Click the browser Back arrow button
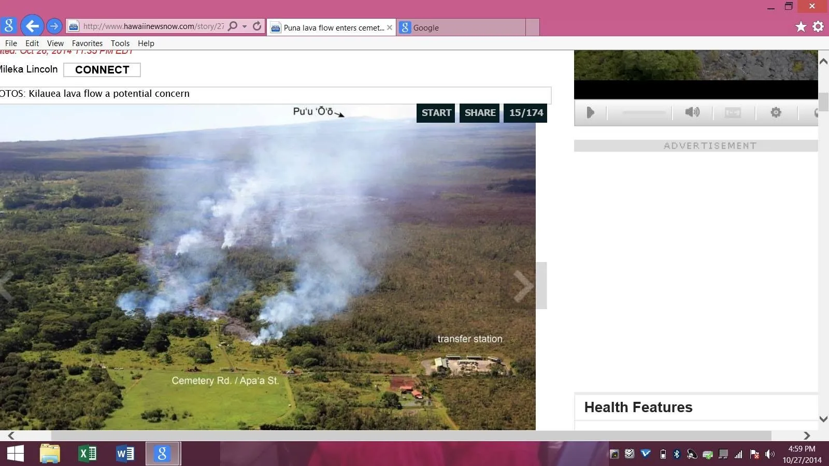The height and width of the screenshot is (466, 829). 32,26
